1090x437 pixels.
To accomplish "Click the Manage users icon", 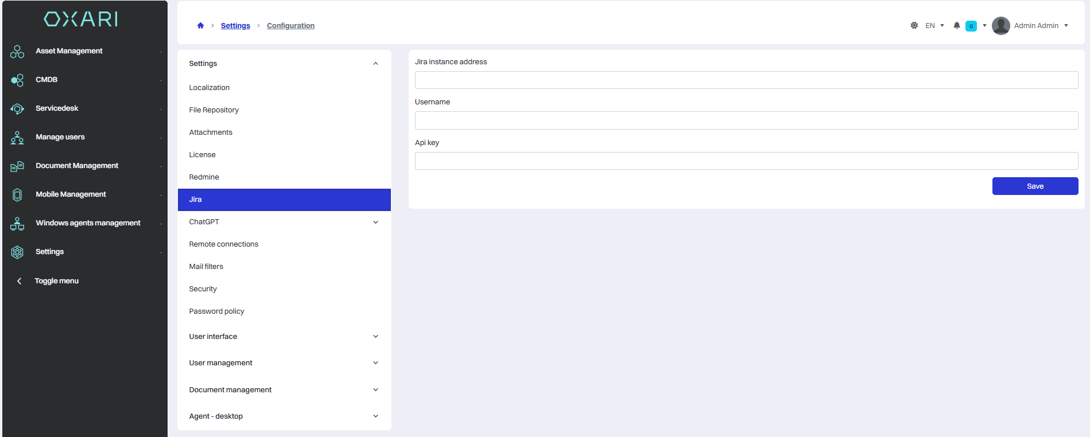I will (x=17, y=138).
